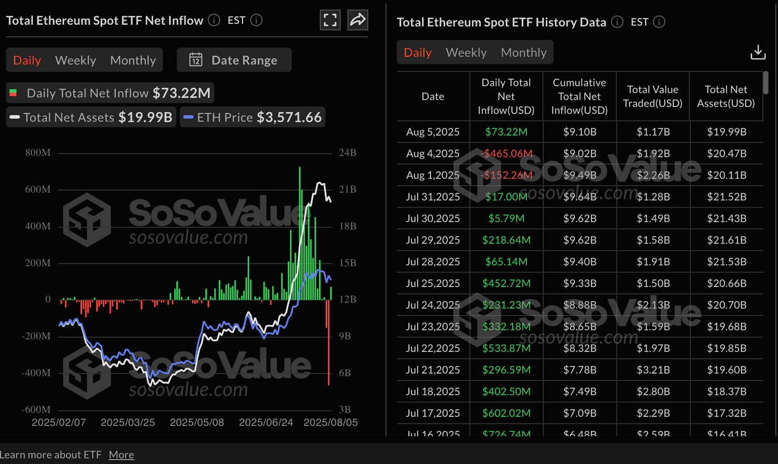Switch chart to Weekly view

pyautogui.click(x=75, y=60)
